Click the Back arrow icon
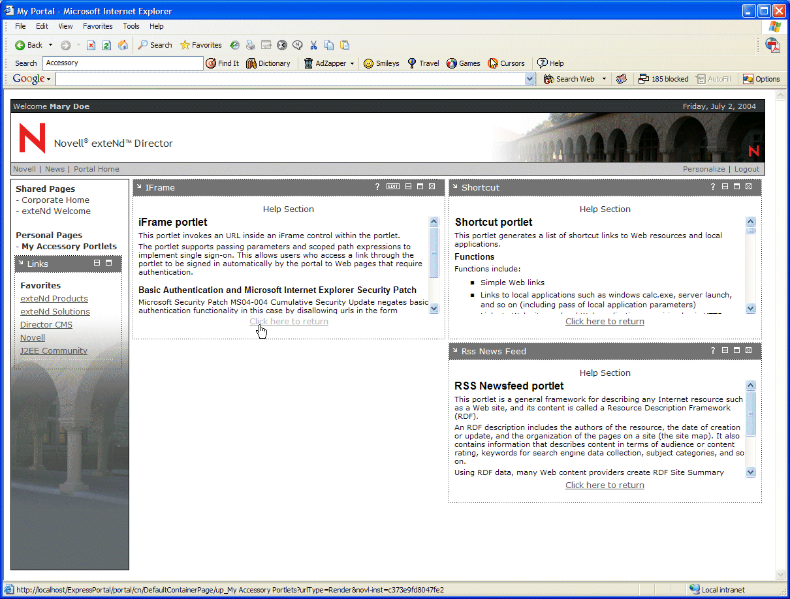This screenshot has width=790, height=599. (20, 45)
